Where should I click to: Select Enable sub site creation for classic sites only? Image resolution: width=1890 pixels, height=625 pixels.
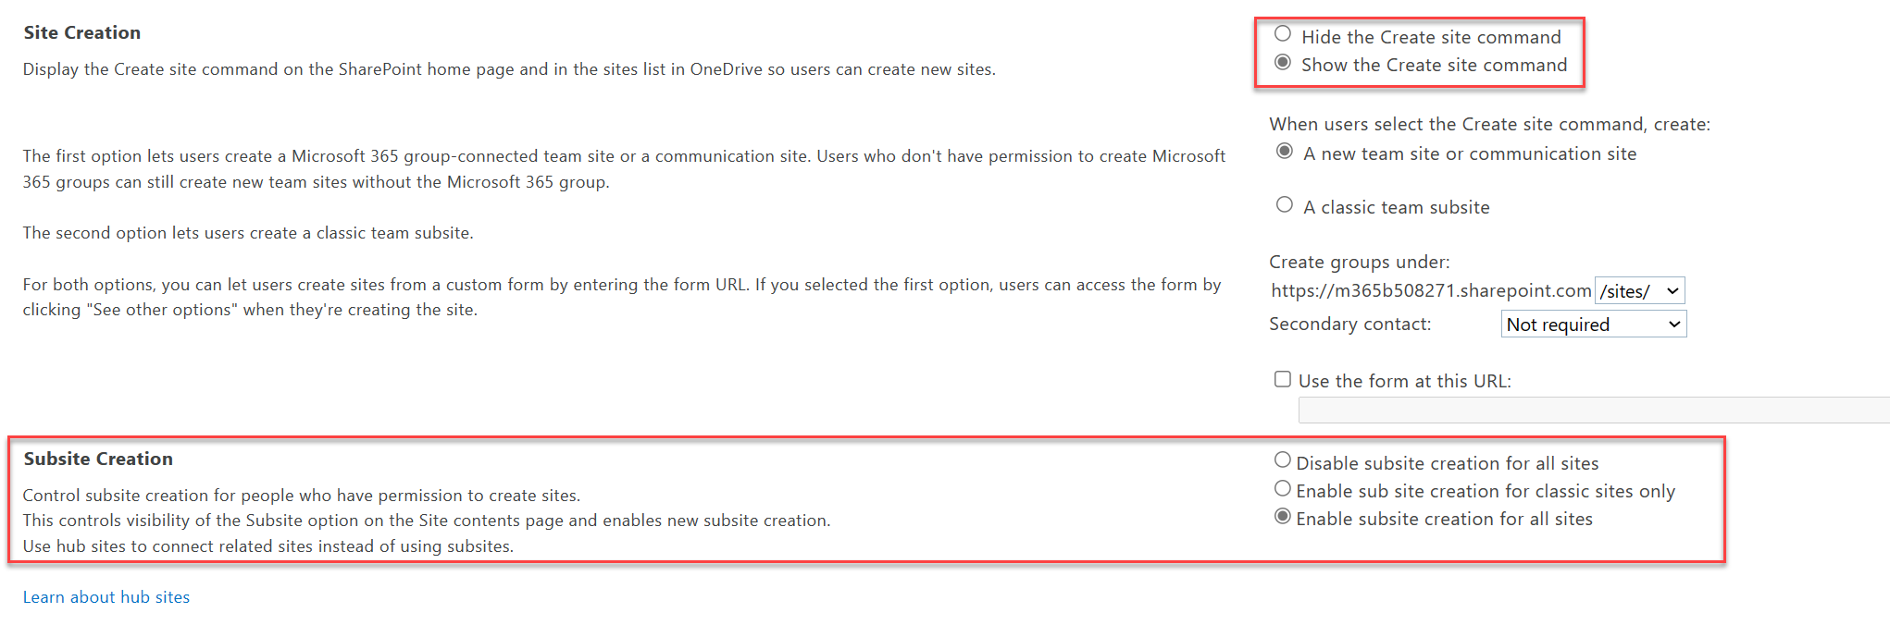[1283, 488]
